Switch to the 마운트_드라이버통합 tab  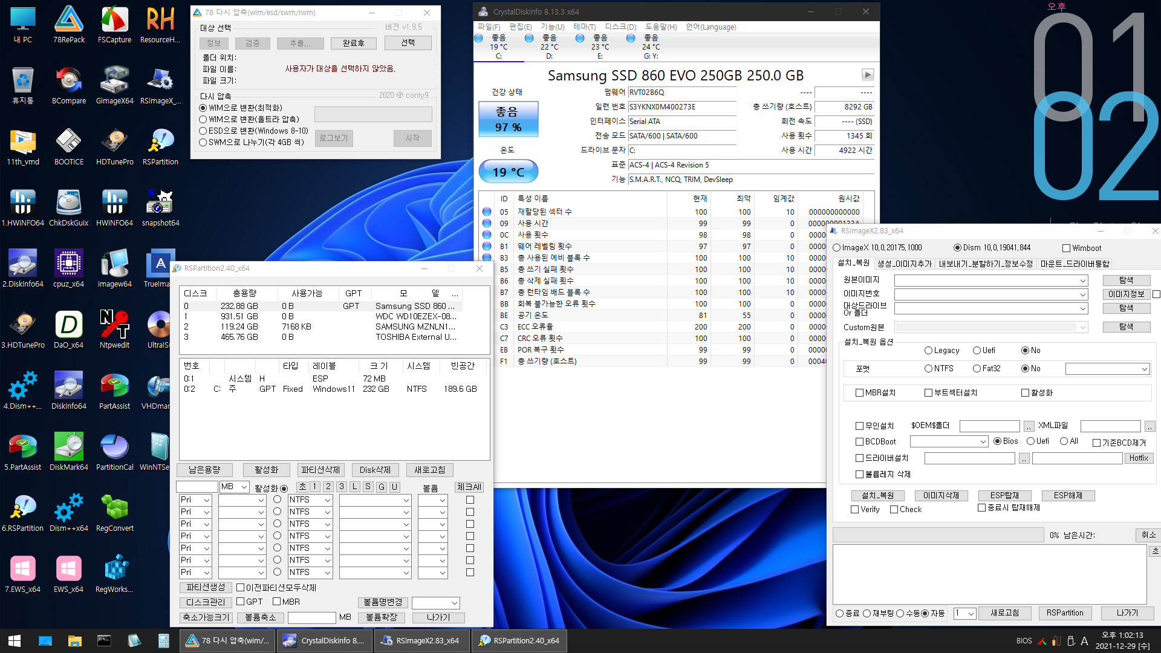click(1075, 264)
